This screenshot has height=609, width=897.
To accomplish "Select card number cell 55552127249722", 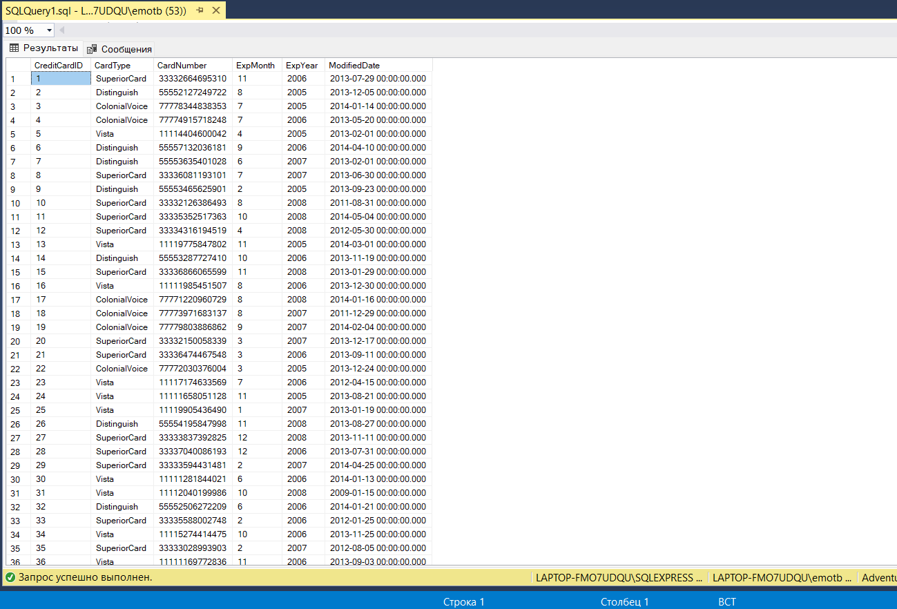I will [x=193, y=93].
